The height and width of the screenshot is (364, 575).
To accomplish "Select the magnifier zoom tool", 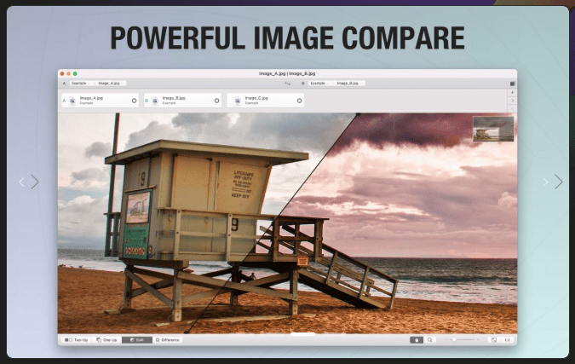I will pyautogui.click(x=430, y=340).
